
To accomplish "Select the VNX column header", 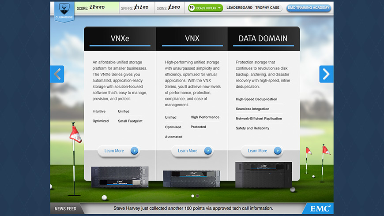I will coord(192,39).
